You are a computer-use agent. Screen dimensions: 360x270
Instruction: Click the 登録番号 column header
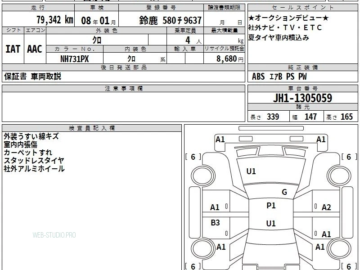coord(161,8)
